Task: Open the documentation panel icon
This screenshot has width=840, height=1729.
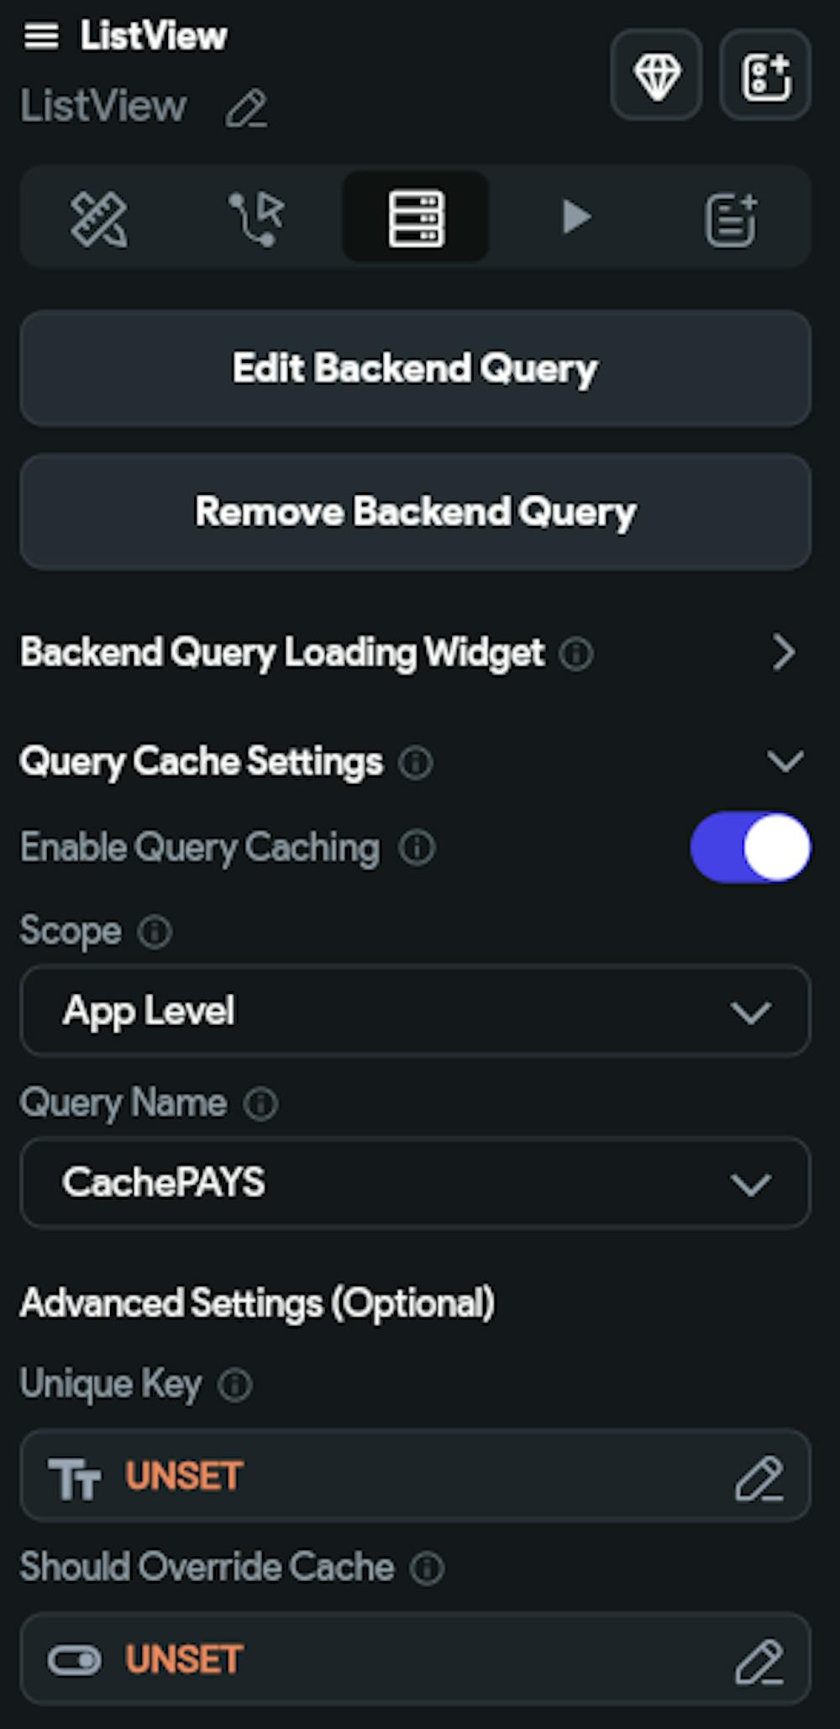Action: [x=730, y=218]
